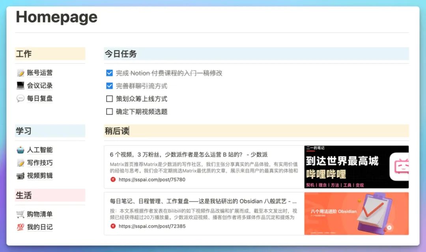Open the 会议记录 page

click(x=40, y=86)
